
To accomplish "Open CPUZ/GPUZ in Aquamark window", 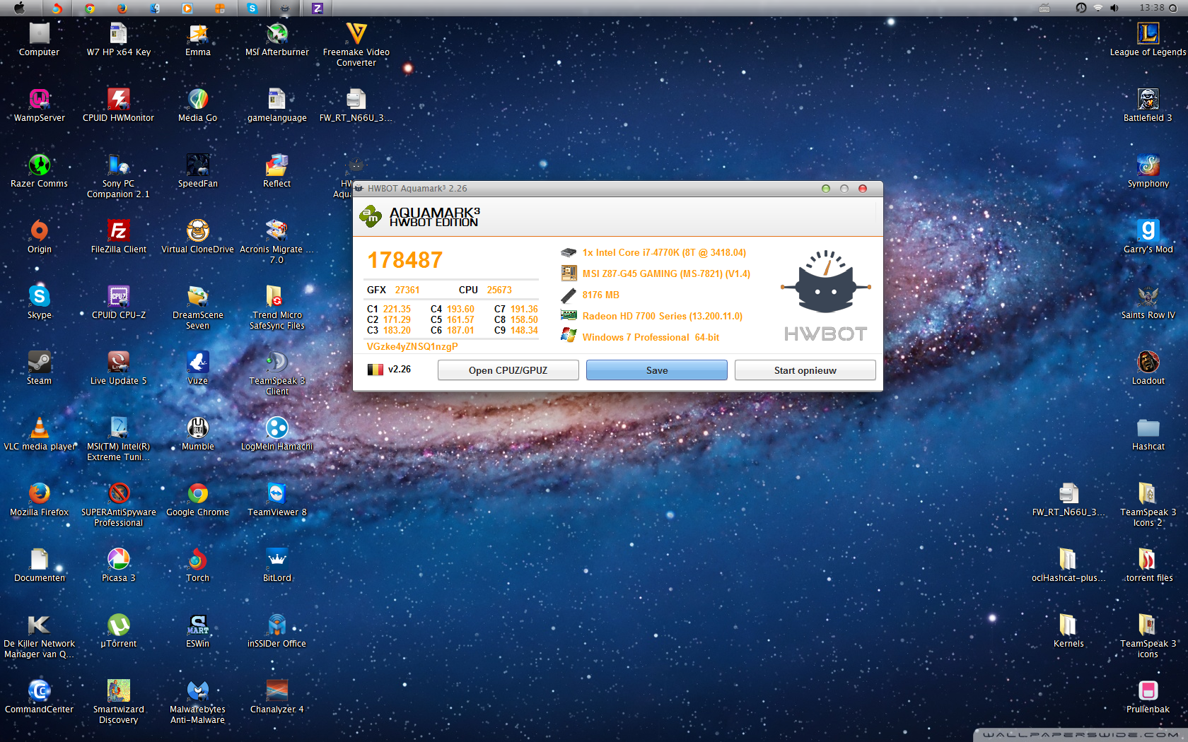I will click(508, 370).
